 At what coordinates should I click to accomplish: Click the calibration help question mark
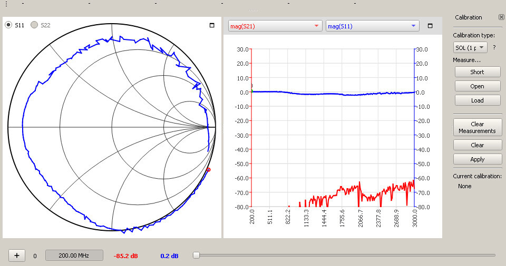[494, 48]
